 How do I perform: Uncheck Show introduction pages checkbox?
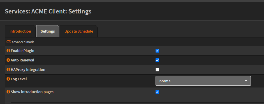tap(158, 92)
